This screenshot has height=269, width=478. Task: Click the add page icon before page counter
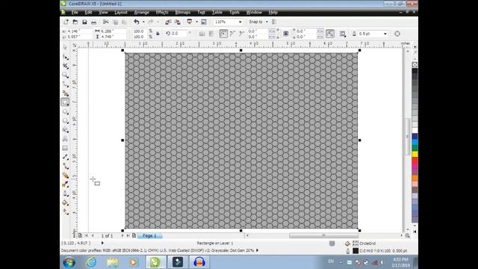pos(80,236)
